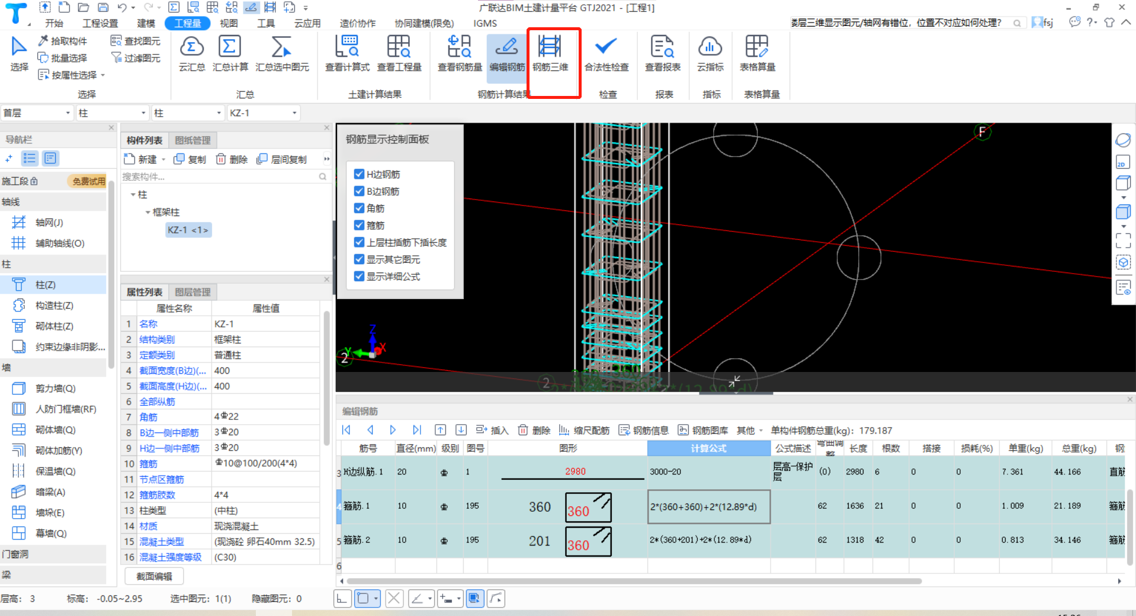This screenshot has width=1136, height=616.
Task: Open the undo history dropdown arrow
Action: pos(133,8)
